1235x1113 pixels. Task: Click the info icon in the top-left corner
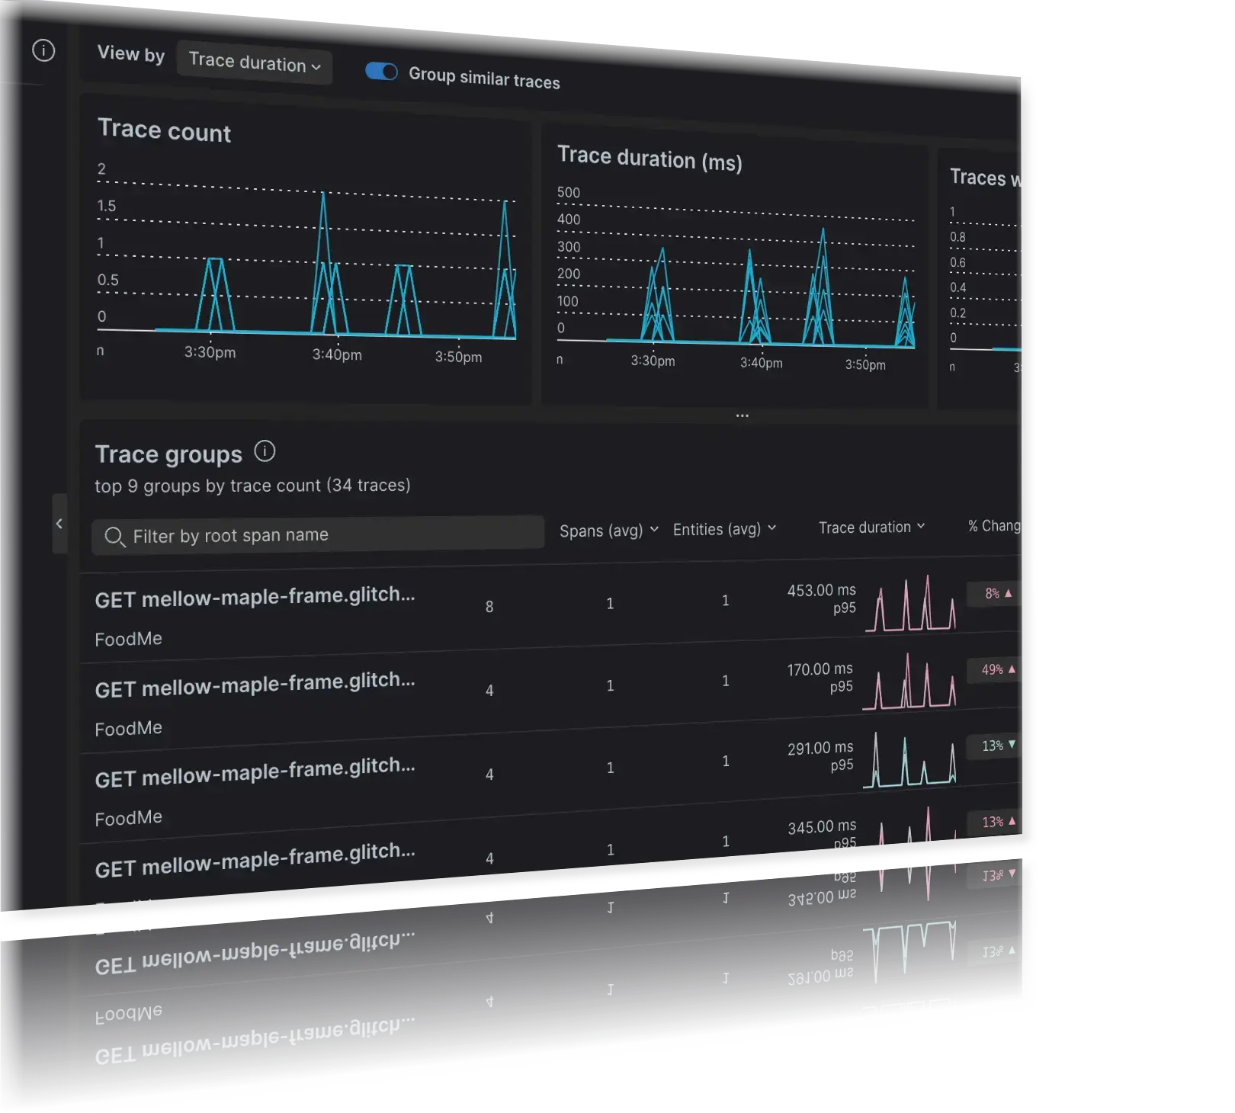pyautogui.click(x=43, y=50)
